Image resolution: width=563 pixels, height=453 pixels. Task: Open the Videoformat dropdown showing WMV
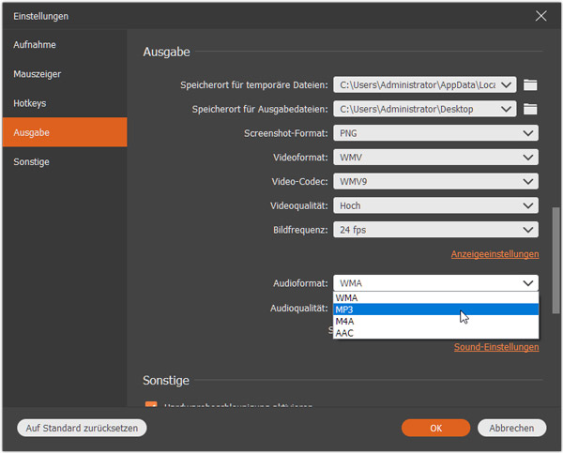click(x=436, y=158)
